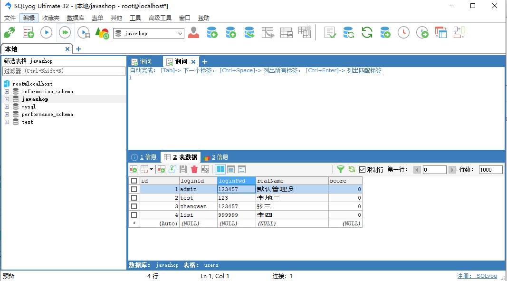Execute all queries with double-arrow button
Viewport: 507px width, 281px height.
coord(65,33)
